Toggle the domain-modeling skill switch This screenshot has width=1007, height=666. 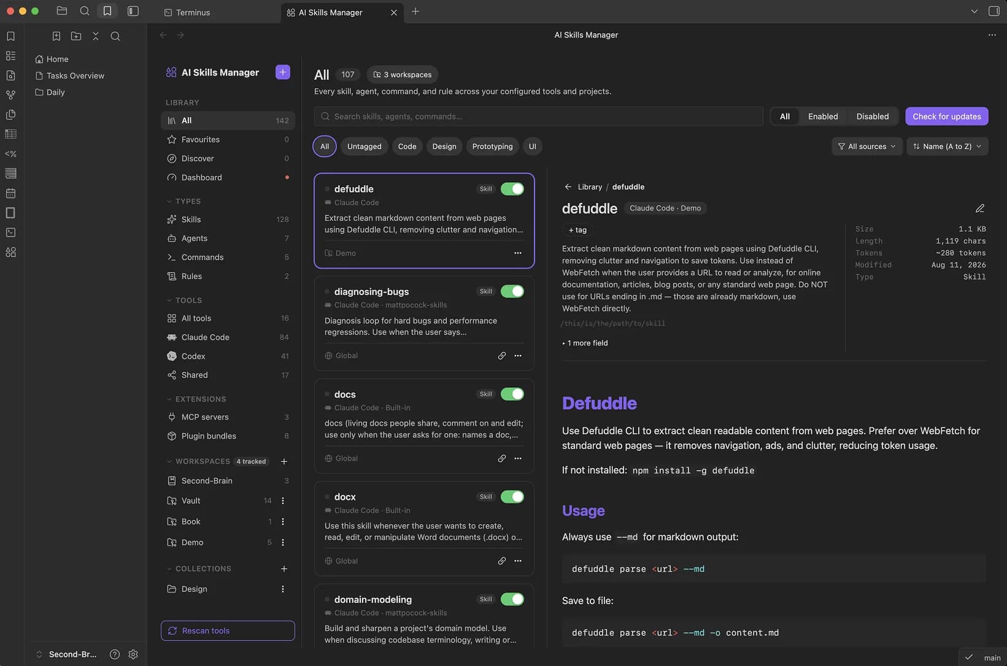pos(512,599)
